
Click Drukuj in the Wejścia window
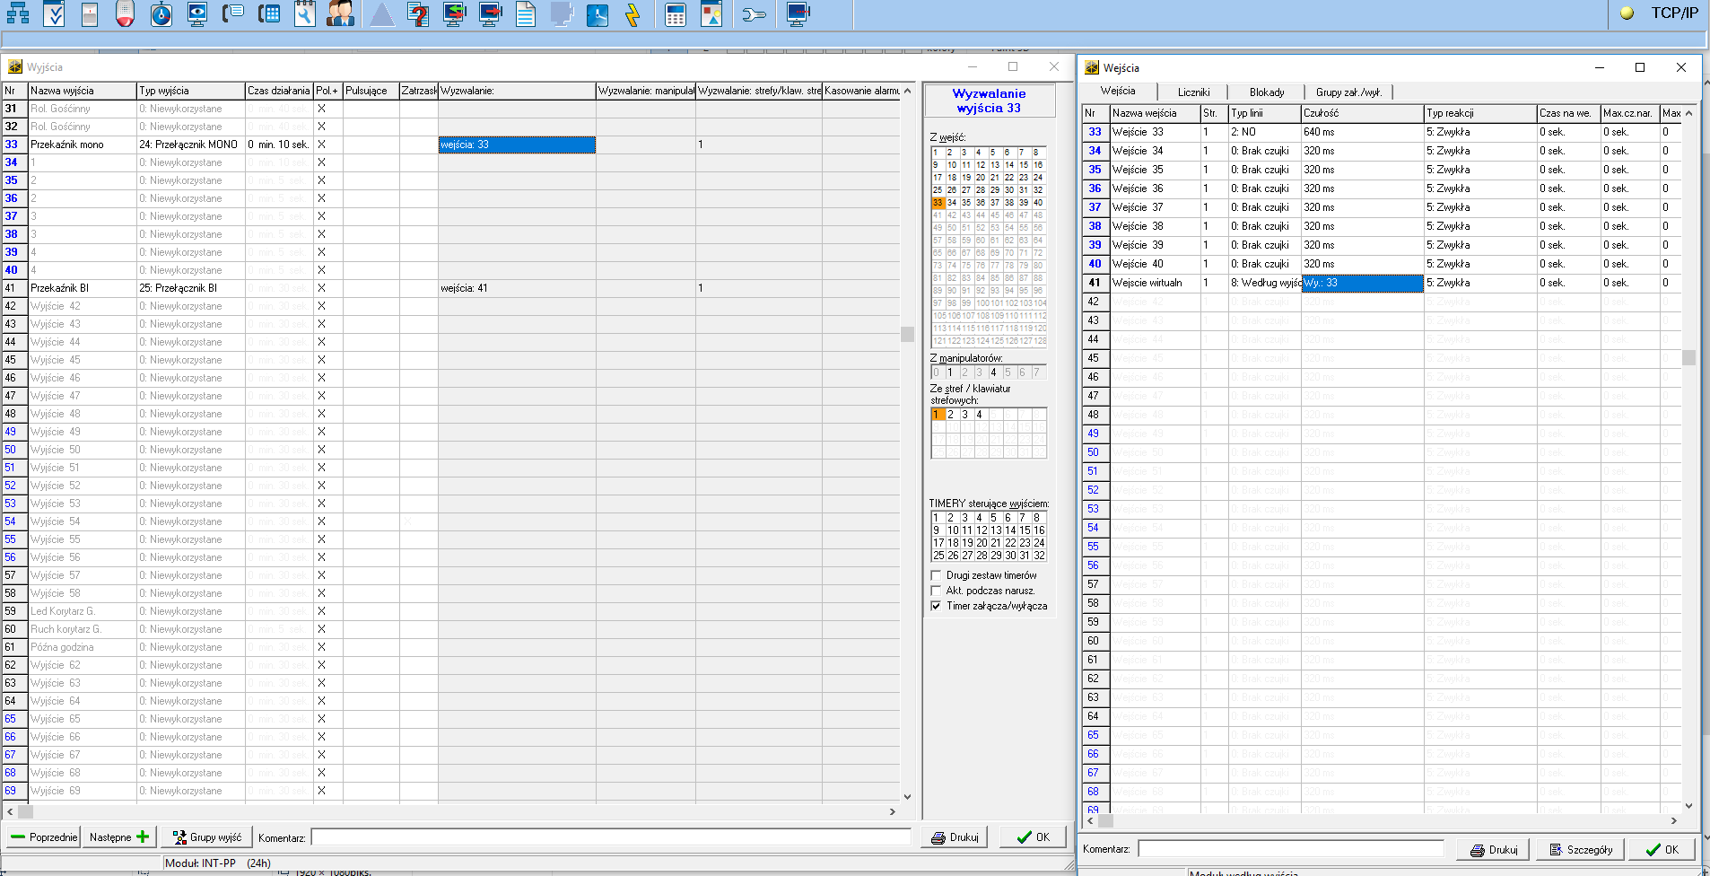(x=1494, y=849)
